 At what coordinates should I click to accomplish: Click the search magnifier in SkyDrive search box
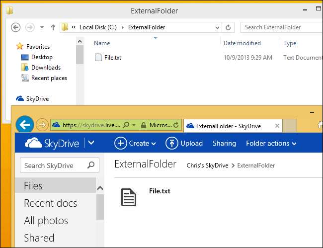pos(90,165)
